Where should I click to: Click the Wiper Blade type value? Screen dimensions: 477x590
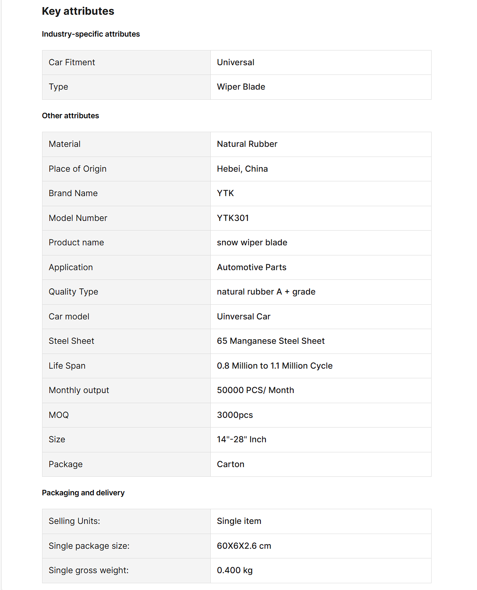point(241,87)
